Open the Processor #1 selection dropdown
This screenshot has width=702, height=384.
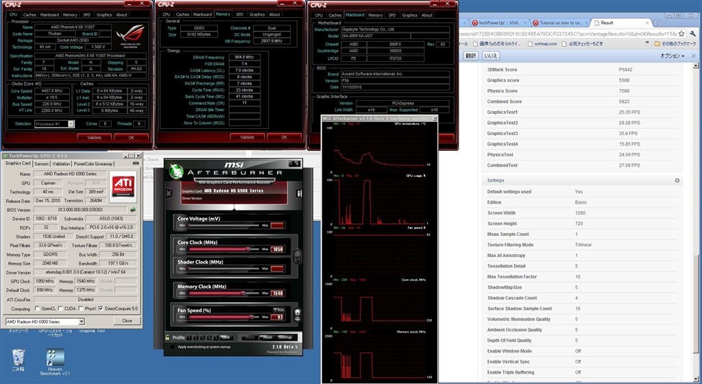pyautogui.click(x=72, y=123)
